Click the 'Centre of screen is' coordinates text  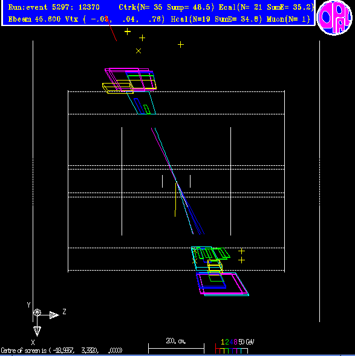pos(62,351)
